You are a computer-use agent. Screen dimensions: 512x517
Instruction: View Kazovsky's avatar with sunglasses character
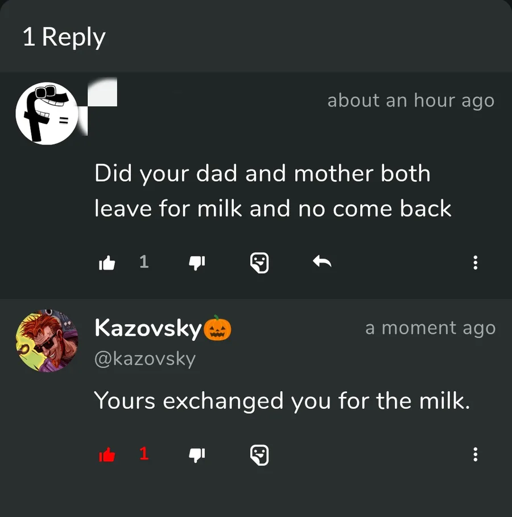(x=47, y=341)
